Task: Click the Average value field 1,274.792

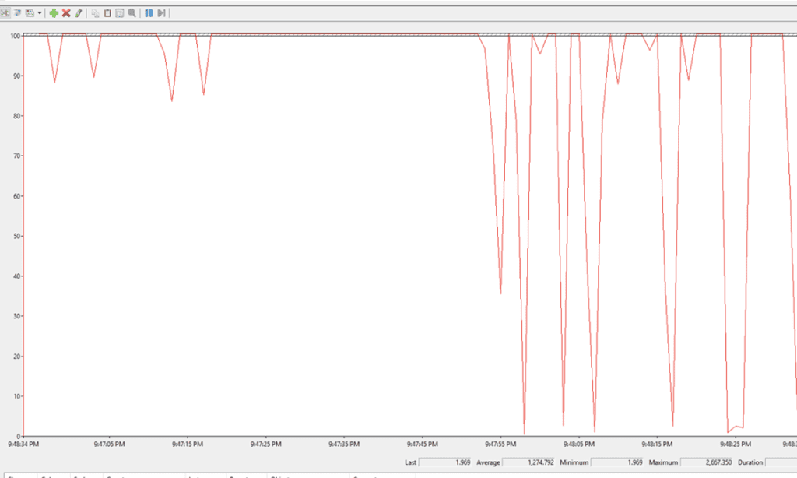Action: click(528, 462)
